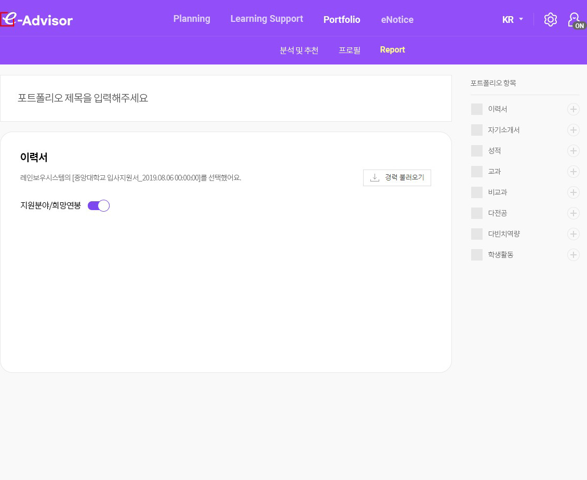This screenshot has height=480, width=587.
Task: Add 비교과 with its plus icon
Action: pos(573,192)
